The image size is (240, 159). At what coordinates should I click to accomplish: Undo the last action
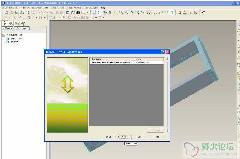click(40, 12)
